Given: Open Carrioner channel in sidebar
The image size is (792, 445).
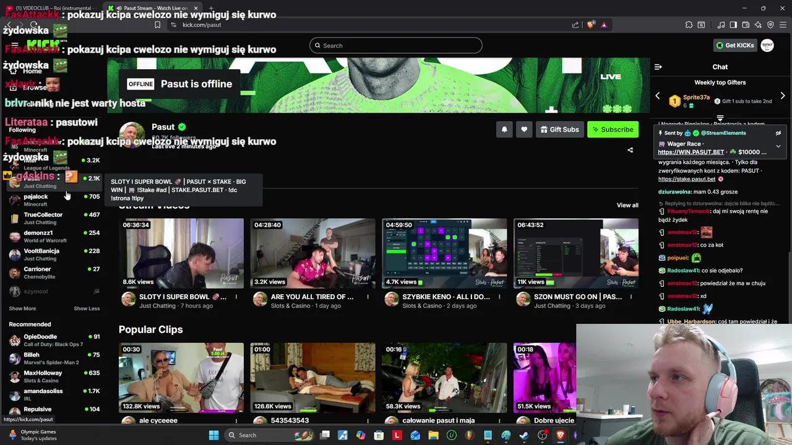Looking at the screenshot, I should pos(54,273).
